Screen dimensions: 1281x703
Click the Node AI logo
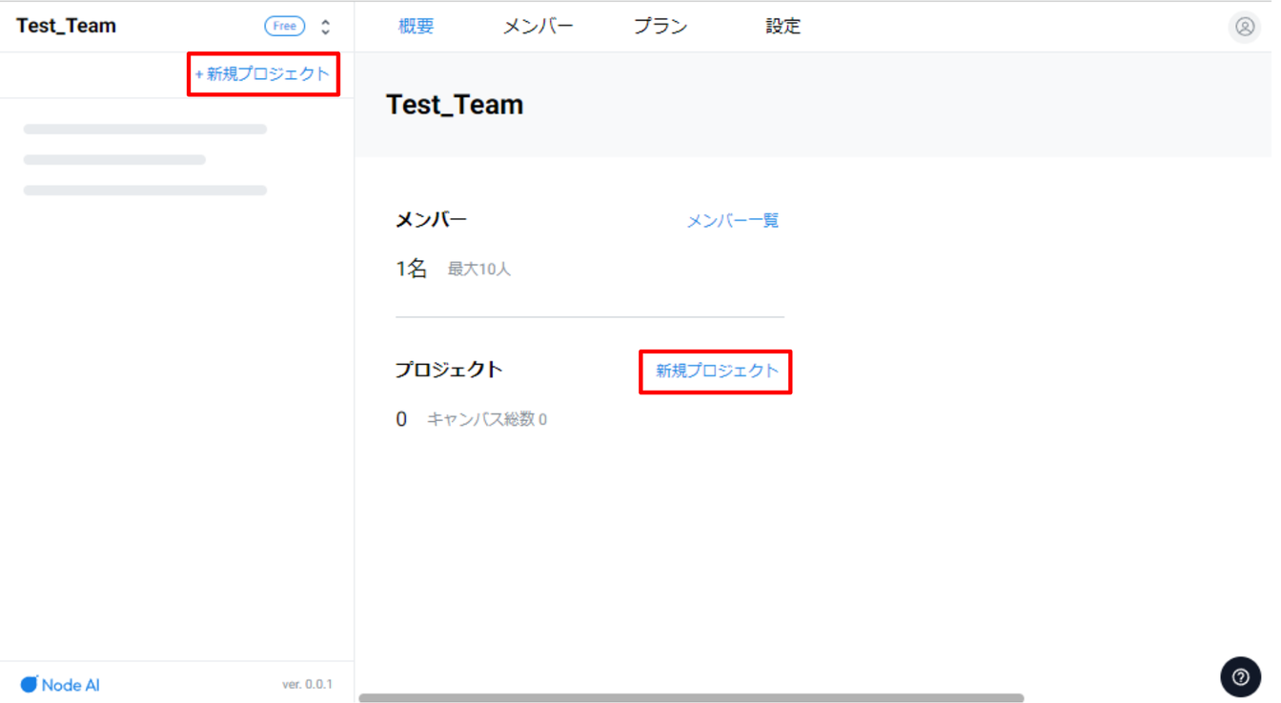pyautogui.click(x=60, y=685)
